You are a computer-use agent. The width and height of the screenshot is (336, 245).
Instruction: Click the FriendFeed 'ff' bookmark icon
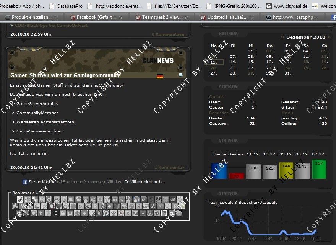(166, 199)
